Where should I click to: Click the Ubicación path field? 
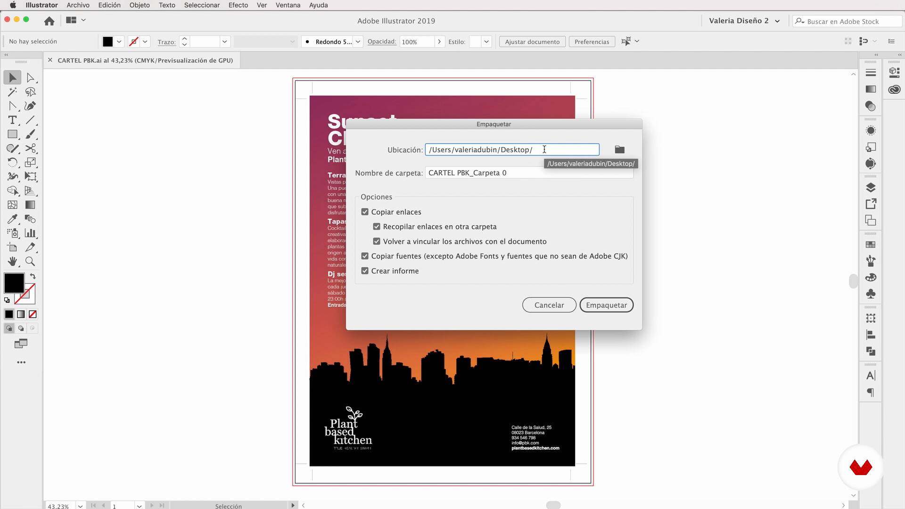coord(512,149)
